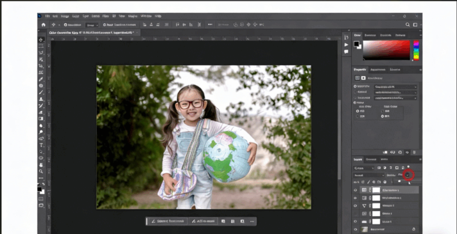The width and height of the screenshot is (457, 234).
Task: Open the tool preset arrow beside Move icon
Action: pyautogui.click(x=59, y=25)
